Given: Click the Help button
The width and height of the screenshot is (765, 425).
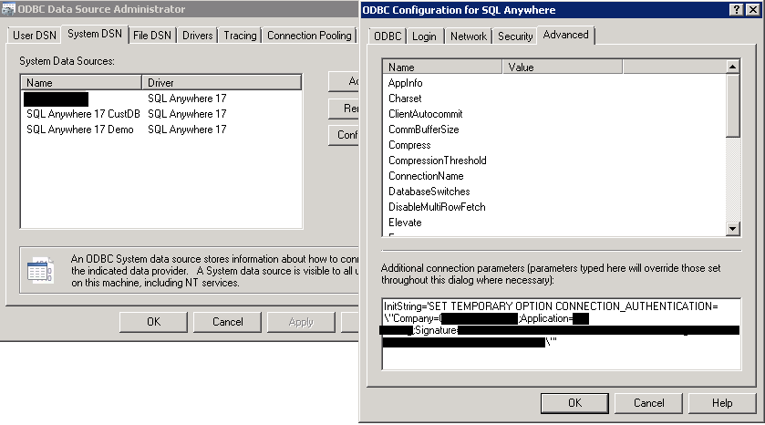Looking at the screenshot, I should (x=722, y=403).
